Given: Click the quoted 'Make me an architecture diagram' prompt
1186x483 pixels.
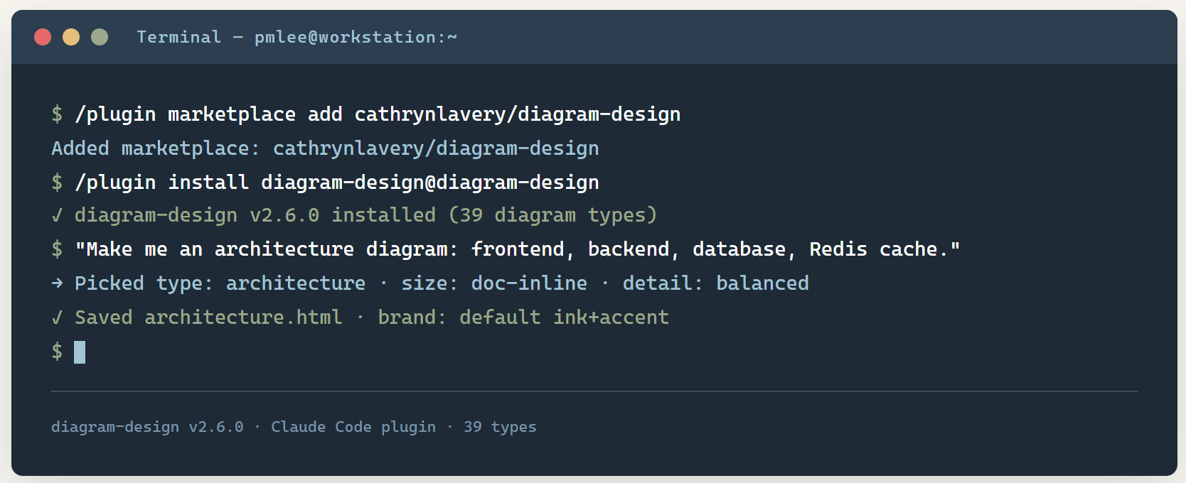Looking at the screenshot, I should point(518,249).
